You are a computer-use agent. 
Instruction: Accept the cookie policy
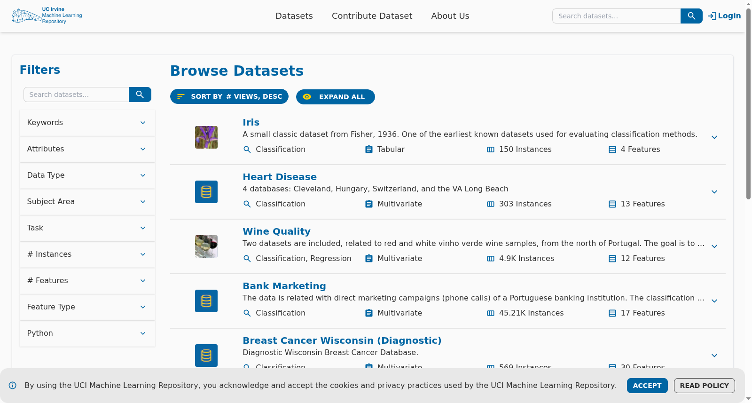pyautogui.click(x=647, y=386)
